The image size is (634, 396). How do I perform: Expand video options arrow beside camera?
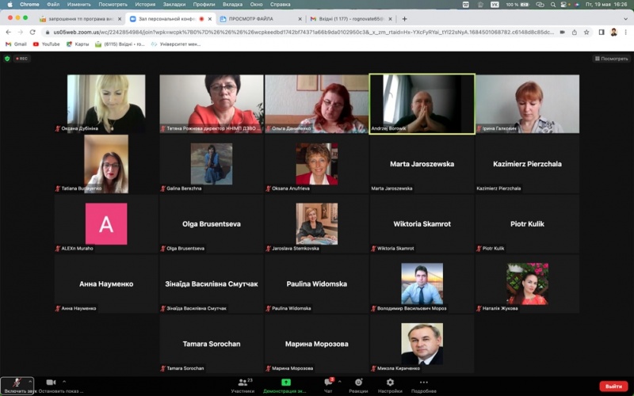click(x=64, y=381)
